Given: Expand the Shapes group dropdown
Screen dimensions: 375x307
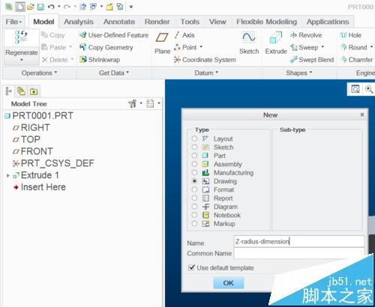Looking at the screenshot, I should click(299, 73).
